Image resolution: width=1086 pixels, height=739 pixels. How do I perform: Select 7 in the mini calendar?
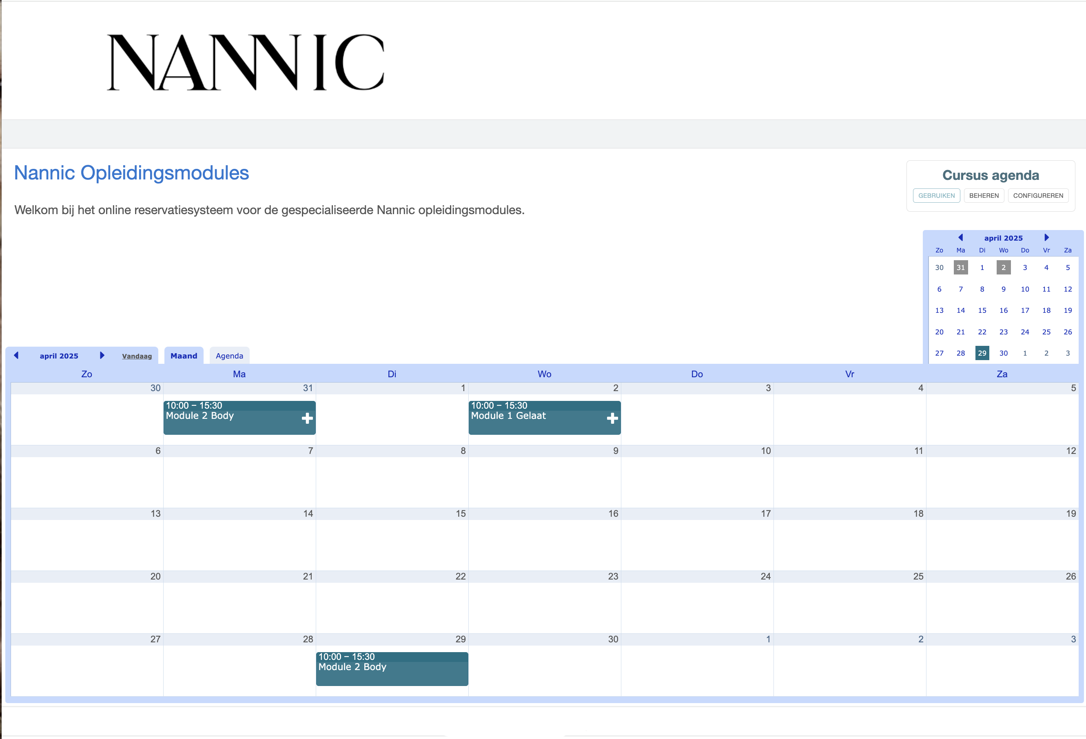coord(961,289)
